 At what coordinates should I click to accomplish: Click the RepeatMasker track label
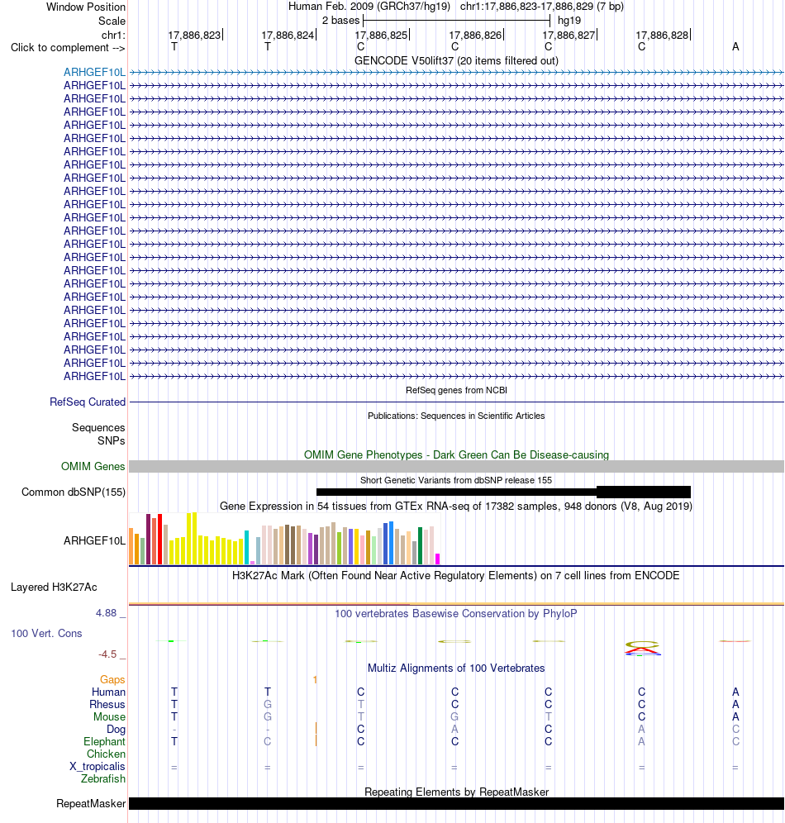click(91, 804)
